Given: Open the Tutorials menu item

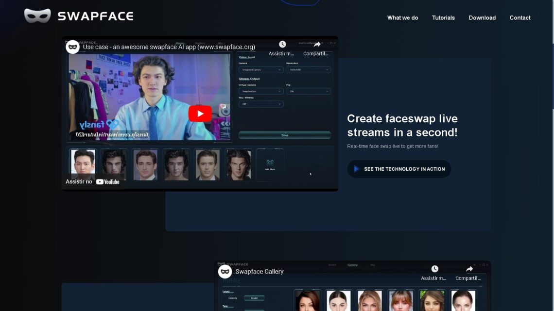Looking at the screenshot, I should click(443, 17).
